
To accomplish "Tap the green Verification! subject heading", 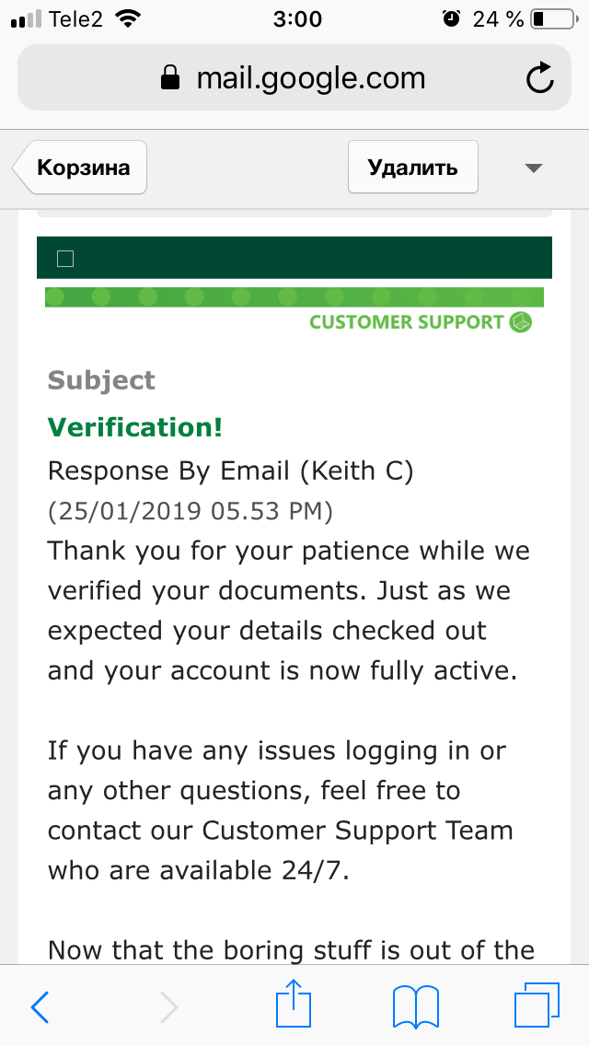I will point(134,427).
